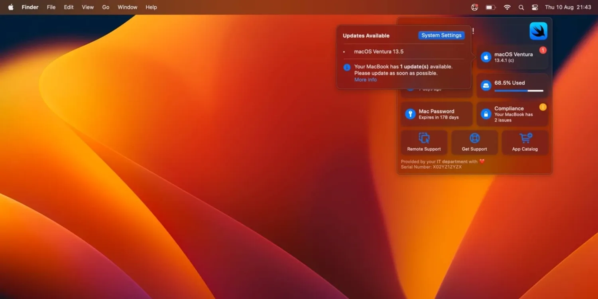Click the orange Compliance warning badge
The width and height of the screenshot is (598, 299).
543,107
